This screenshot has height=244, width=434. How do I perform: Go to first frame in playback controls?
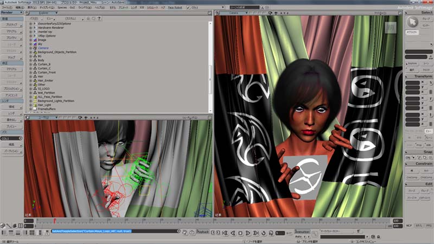(x=225, y=233)
